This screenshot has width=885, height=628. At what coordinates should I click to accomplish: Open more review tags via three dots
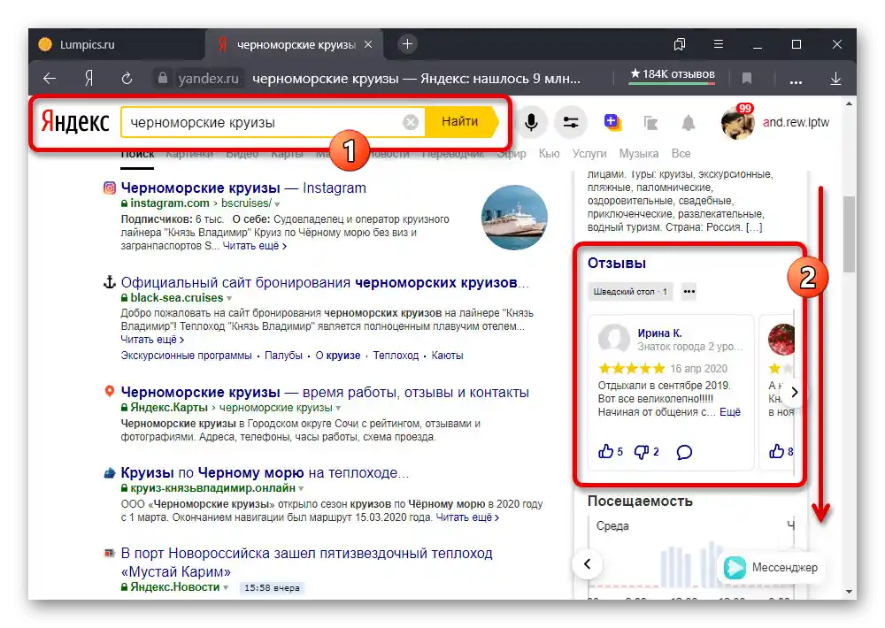click(689, 292)
